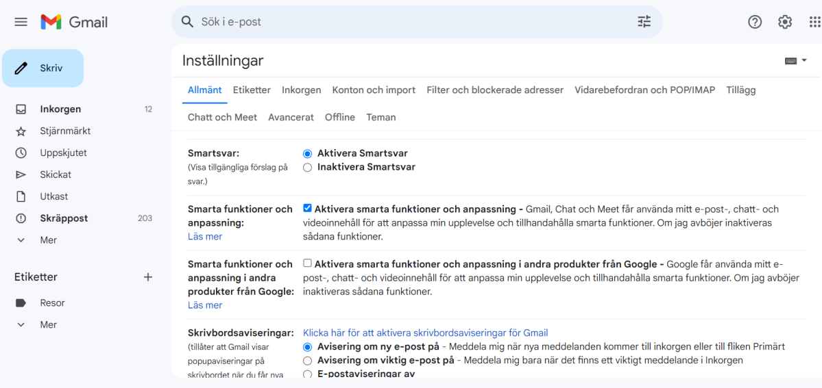Click the Skräppost warning icon

[x=21, y=218]
